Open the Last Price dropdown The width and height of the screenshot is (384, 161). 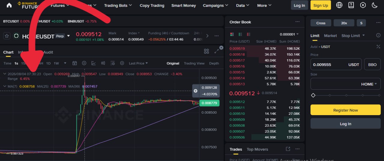(x=138, y=63)
